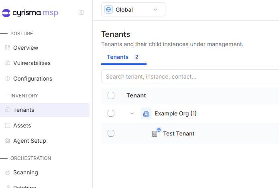Click the Assets server icon
Screen dimensions: 279x188
8,125
